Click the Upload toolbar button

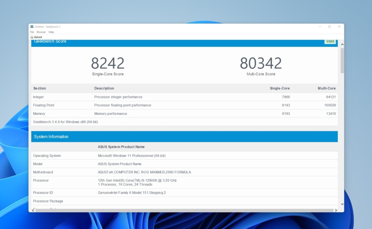coord(36,37)
